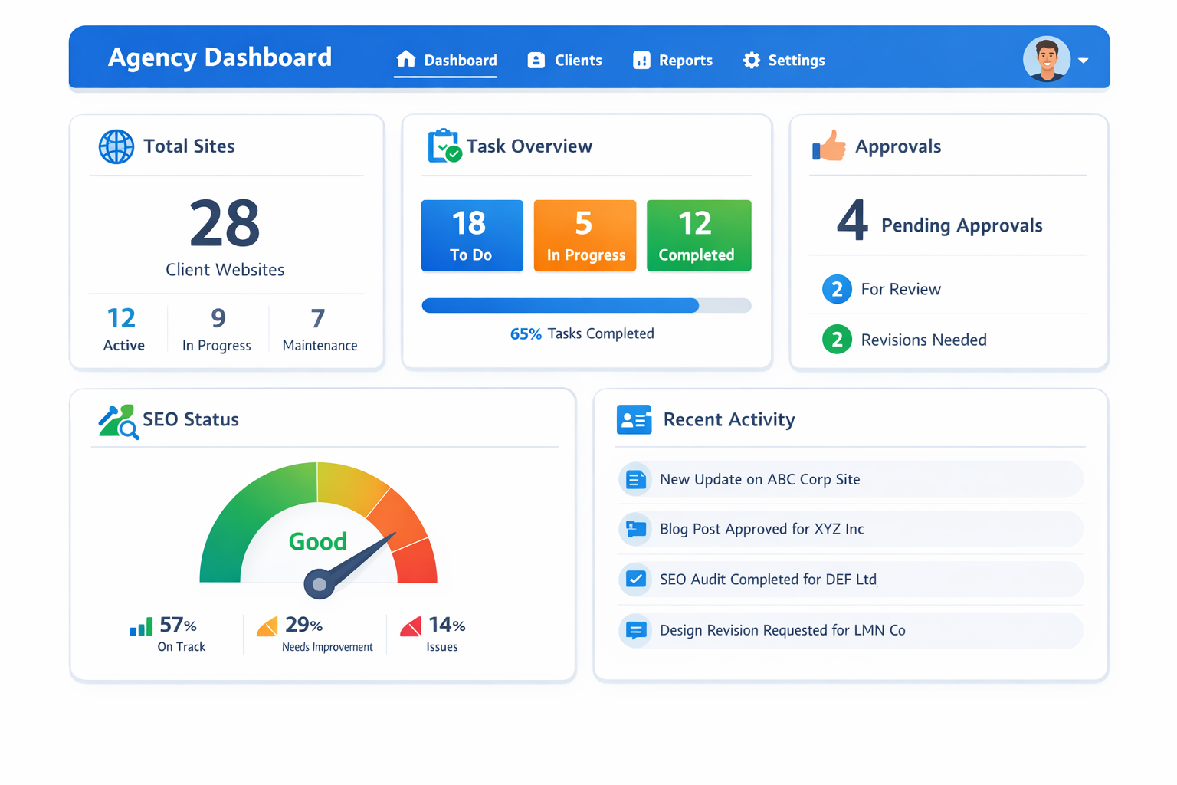This screenshot has height=785, width=1177.
Task: Select the Completed tasks tile
Action: point(698,235)
